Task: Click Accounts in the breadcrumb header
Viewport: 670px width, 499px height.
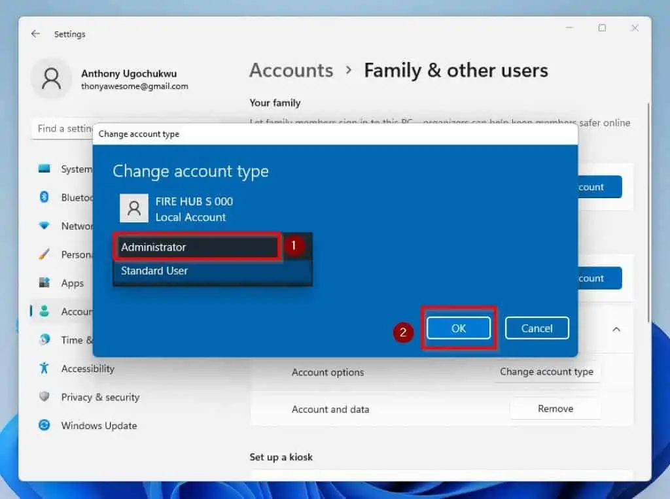Action: coord(291,70)
